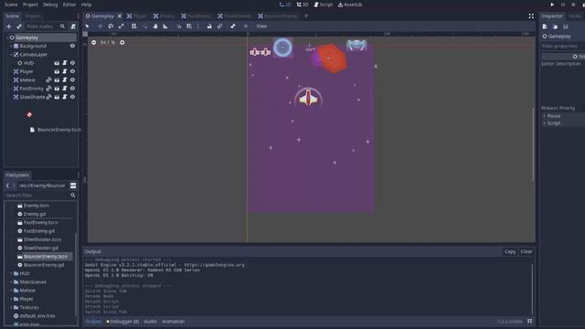
Task: Click the pause scene button at the top
Action: pyautogui.click(x=563, y=5)
